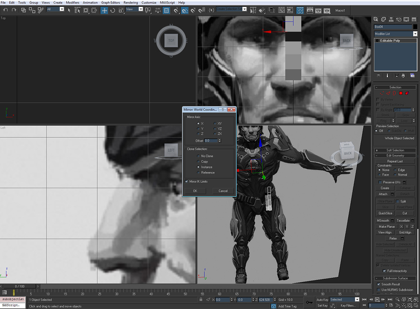Open the Display command panel tab
Screen dimensions: 420x309
click(406, 19)
